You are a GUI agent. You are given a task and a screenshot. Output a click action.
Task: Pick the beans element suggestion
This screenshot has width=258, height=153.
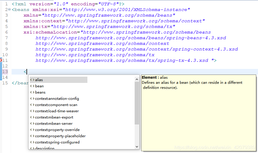click(x=40, y=92)
